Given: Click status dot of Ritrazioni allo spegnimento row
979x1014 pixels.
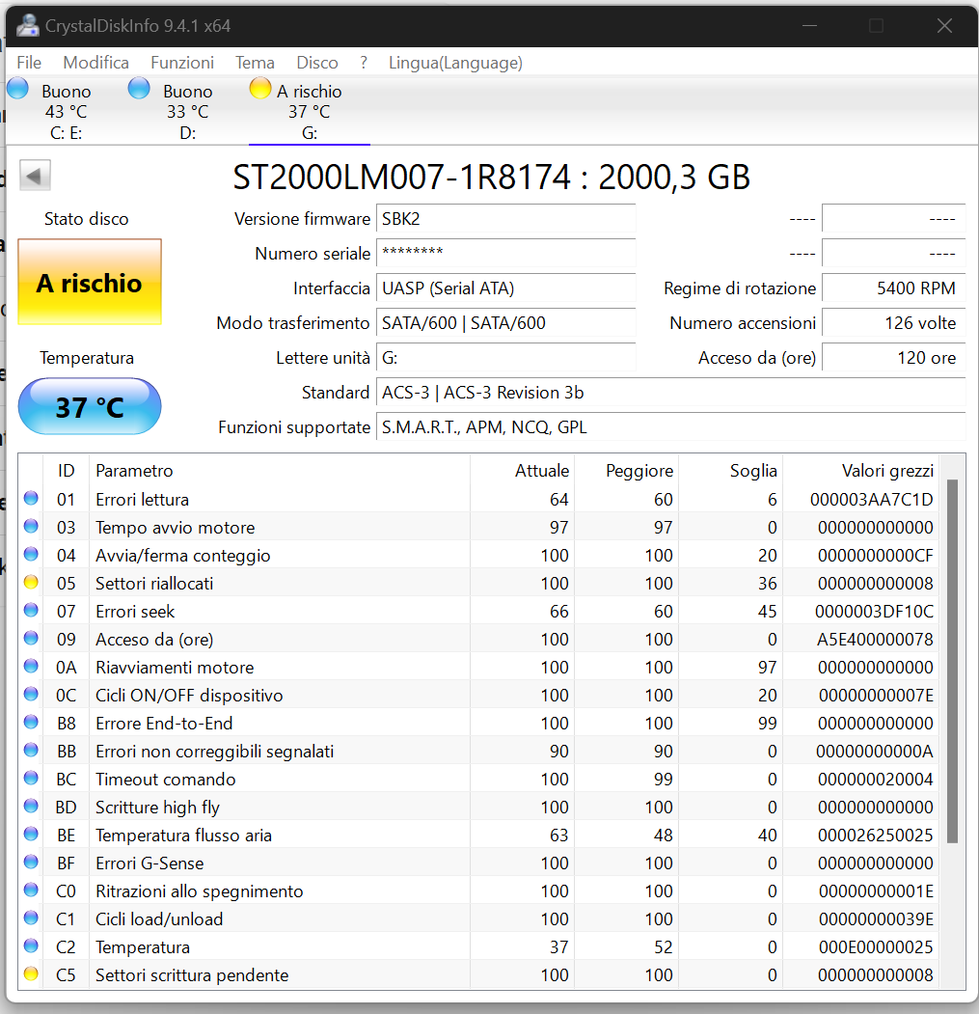Looking at the screenshot, I should [x=31, y=890].
